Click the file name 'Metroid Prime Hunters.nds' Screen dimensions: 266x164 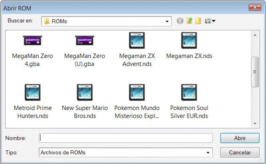(x=33, y=112)
